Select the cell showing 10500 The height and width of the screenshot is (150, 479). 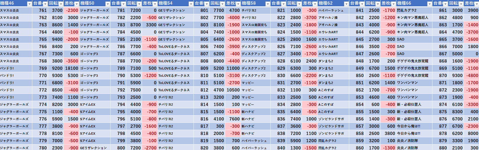233,90
